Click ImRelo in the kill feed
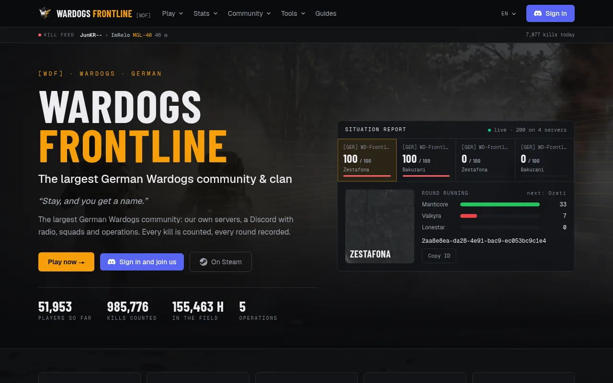The image size is (613, 383). pos(120,35)
